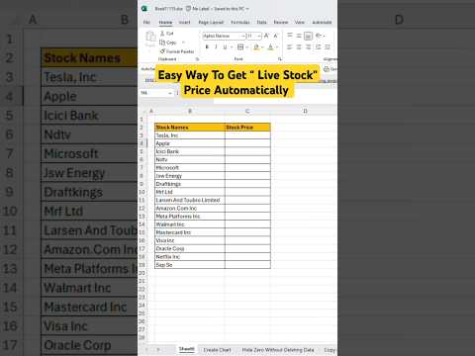The height and width of the screenshot is (356, 475).
Task: Switch to the Home ribbon tab
Action: (x=165, y=22)
